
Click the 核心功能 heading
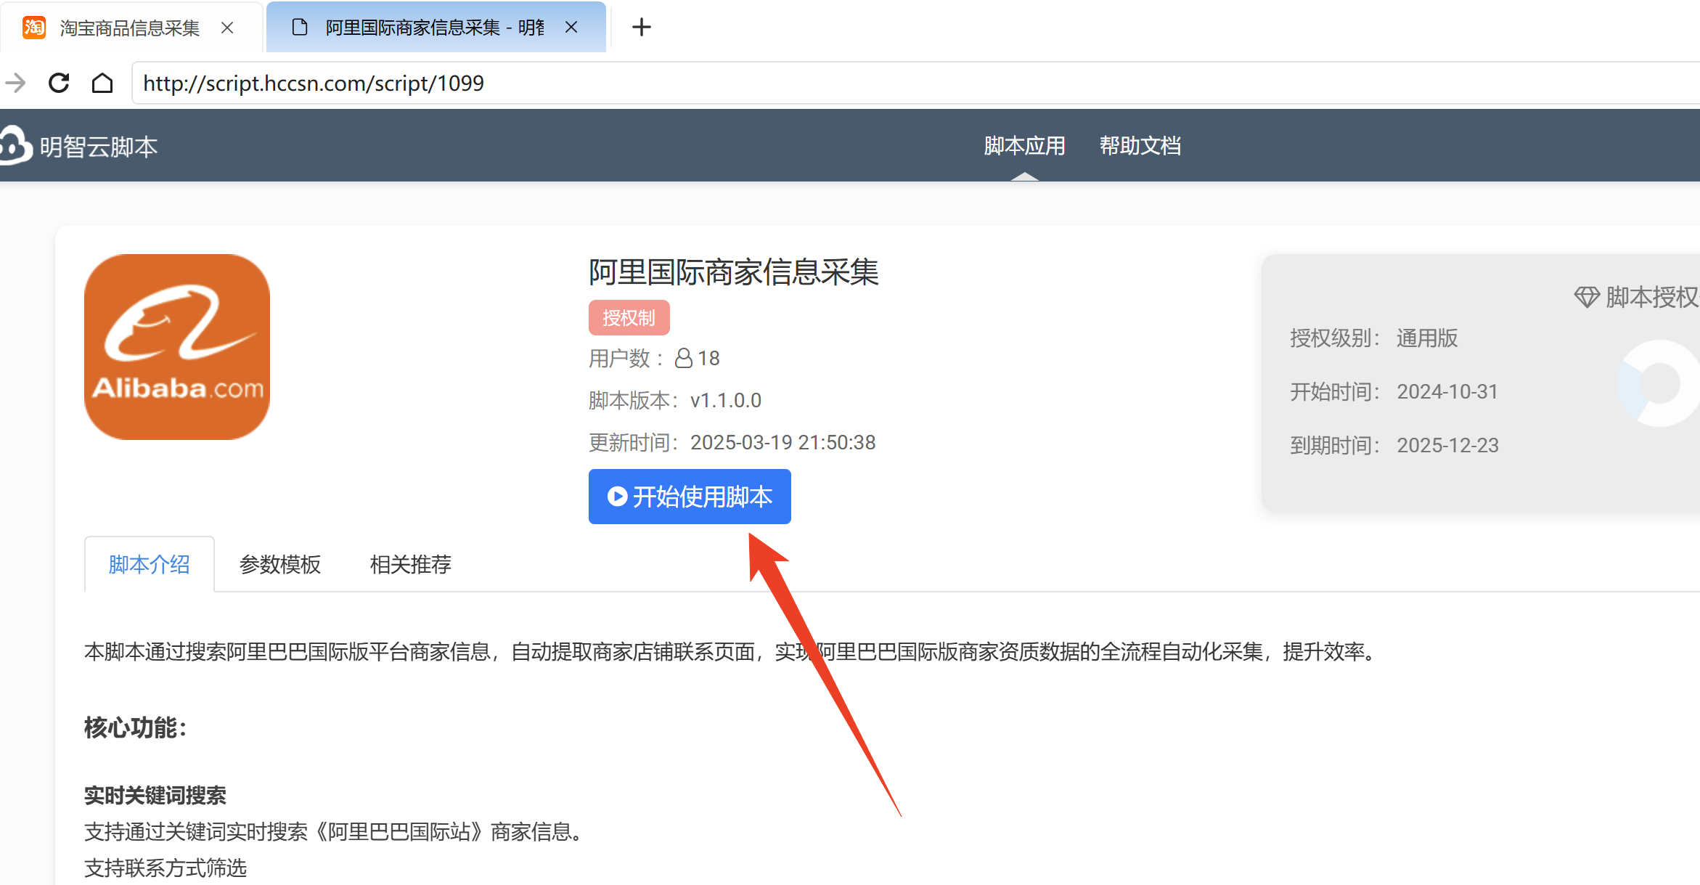click(x=135, y=727)
